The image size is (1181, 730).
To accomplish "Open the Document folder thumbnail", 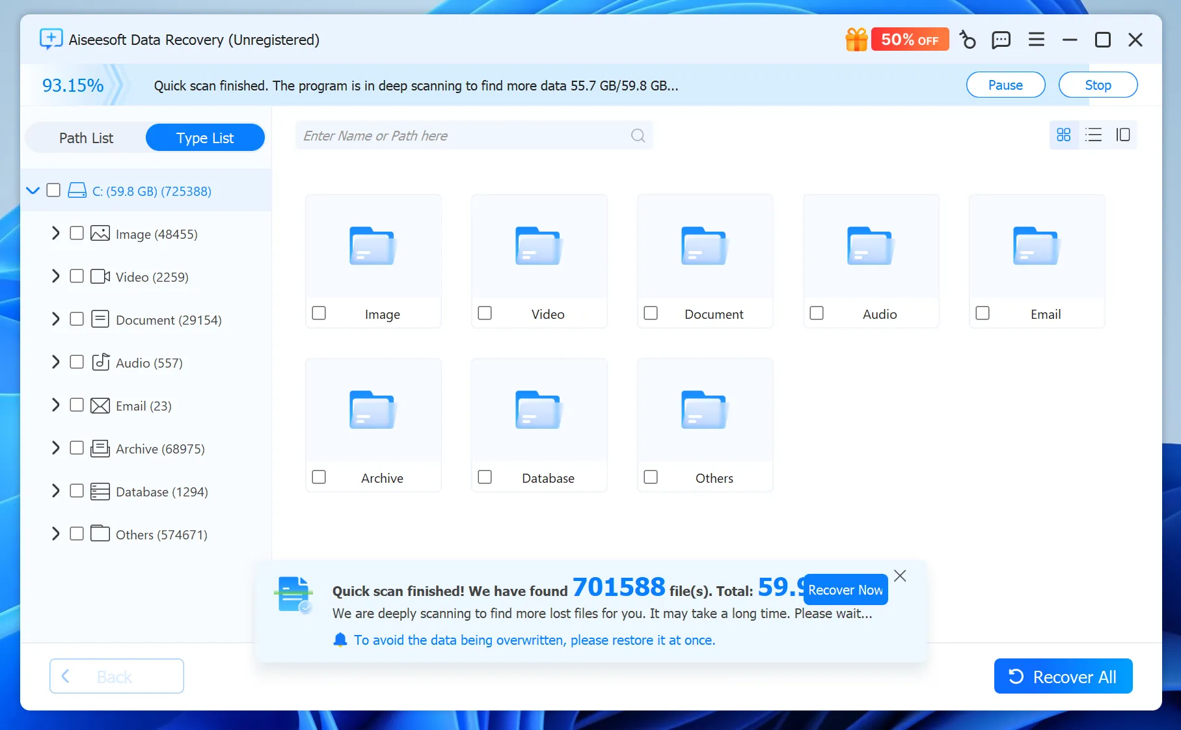I will point(704,246).
